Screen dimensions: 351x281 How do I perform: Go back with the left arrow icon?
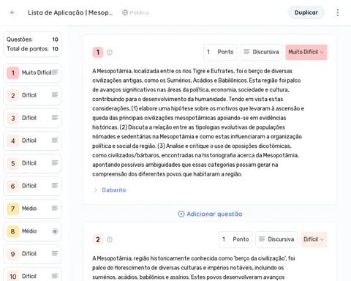(12, 12)
